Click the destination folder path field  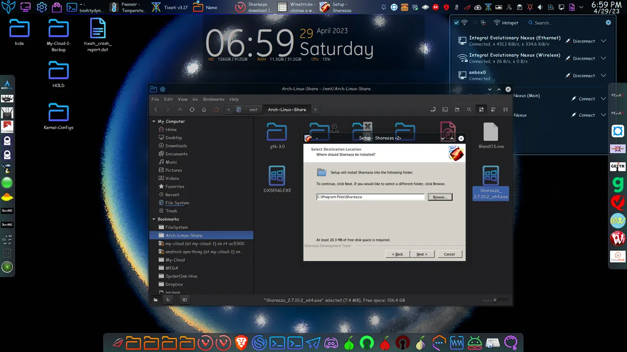(x=370, y=197)
